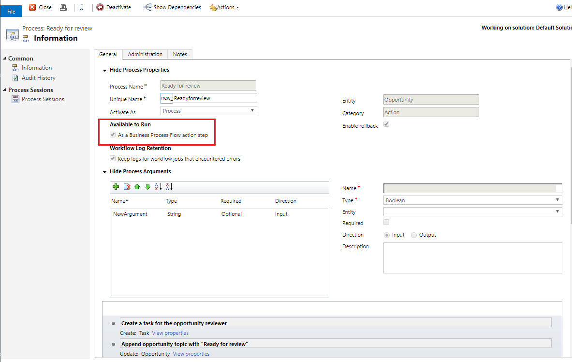Open Audit History in the sidebar
Screen dimensions: 572x362
[x=38, y=78]
